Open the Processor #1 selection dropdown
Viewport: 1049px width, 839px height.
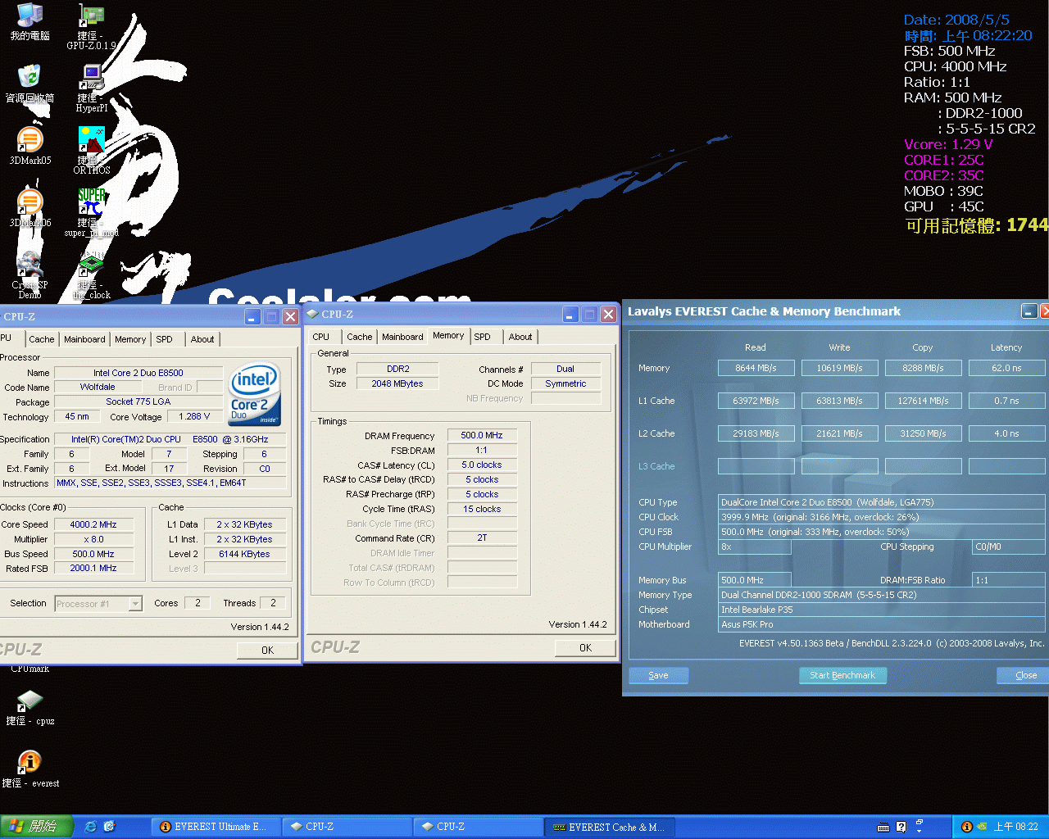(x=135, y=604)
